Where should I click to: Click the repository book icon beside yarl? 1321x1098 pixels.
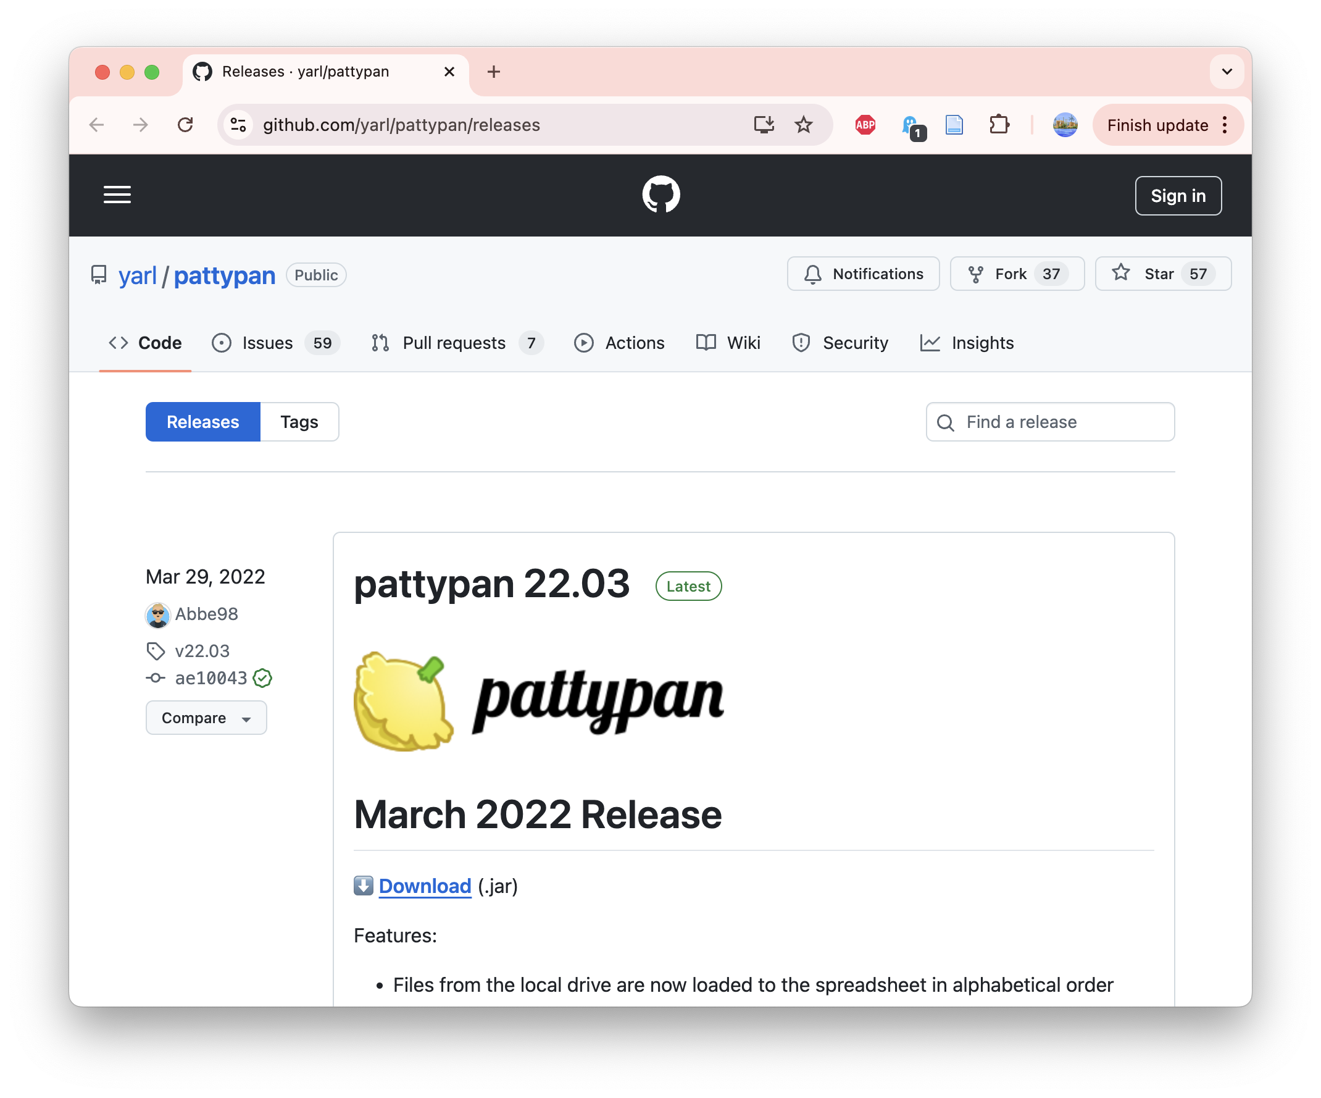click(99, 275)
